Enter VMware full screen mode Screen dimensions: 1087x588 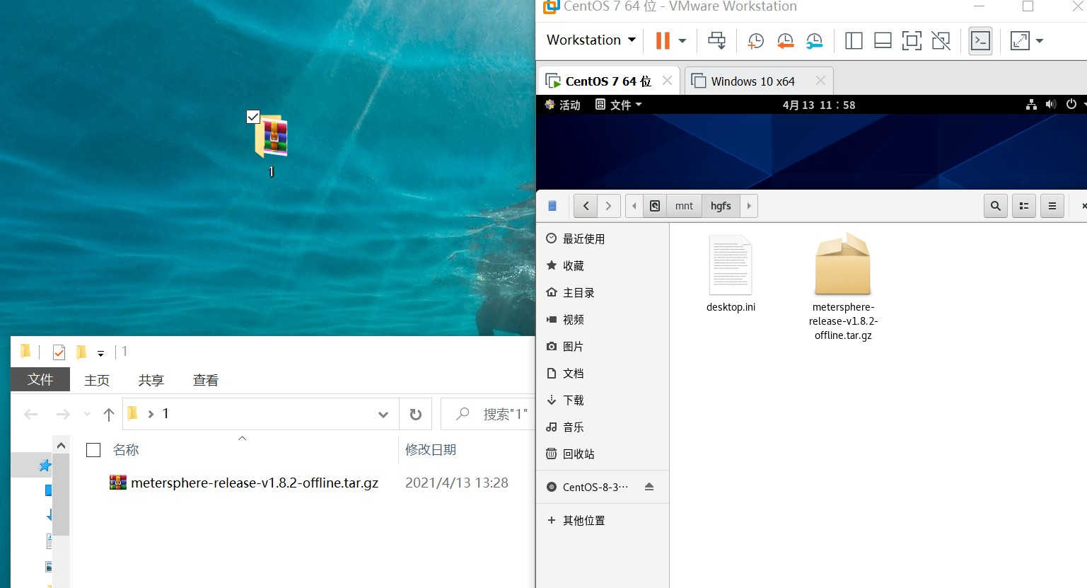click(x=912, y=41)
